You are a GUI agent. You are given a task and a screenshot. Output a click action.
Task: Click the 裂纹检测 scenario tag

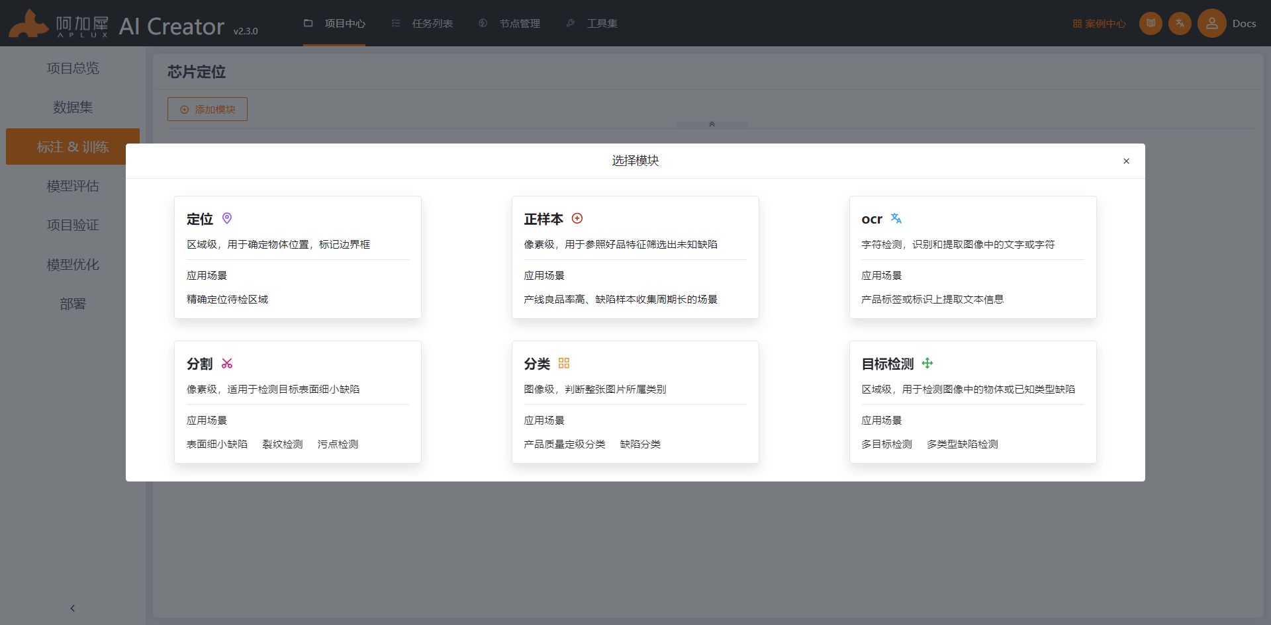point(283,444)
